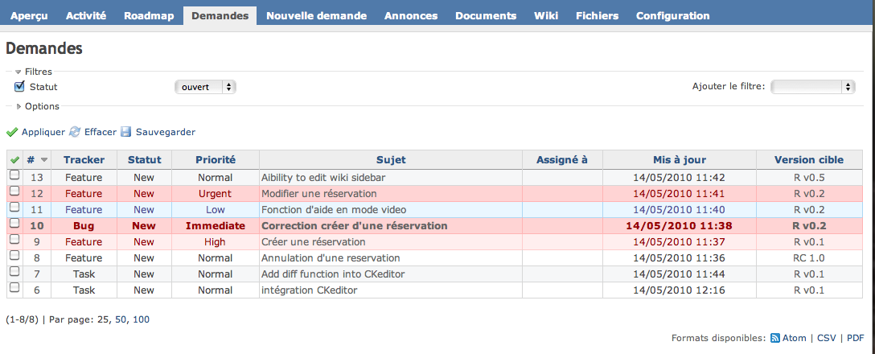The image size is (875, 354).
Task: Click the green Appliquer checkmark icon
Action: pyautogui.click(x=12, y=132)
